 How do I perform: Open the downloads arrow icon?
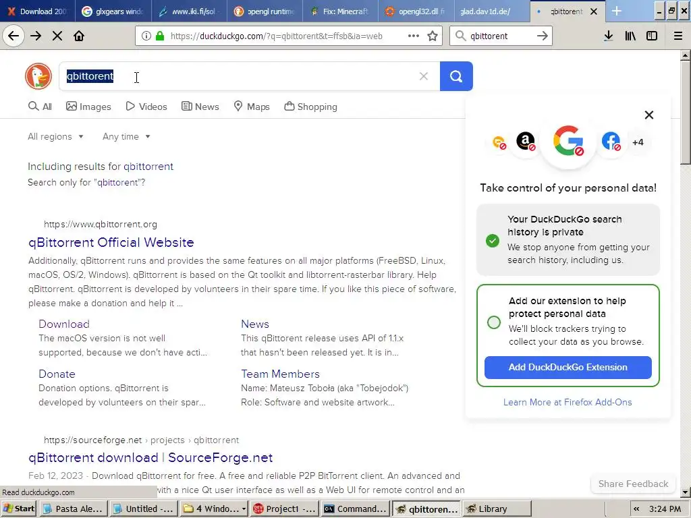[x=609, y=36]
